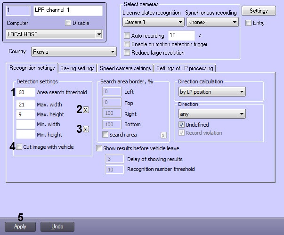
Task: Enable the Auto recording checkbox
Action: [x=126, y=36]
